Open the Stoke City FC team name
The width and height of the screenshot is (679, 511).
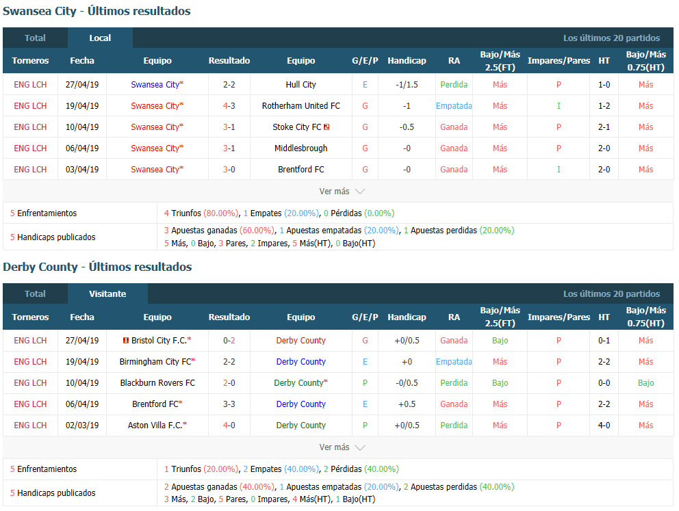pos(297,127)
